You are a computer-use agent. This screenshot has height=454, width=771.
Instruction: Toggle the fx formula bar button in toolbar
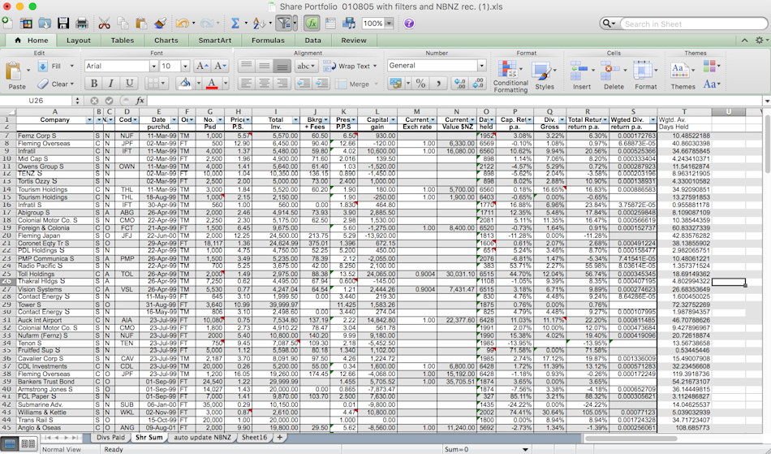pyautogui.click(x=312, y=23)
